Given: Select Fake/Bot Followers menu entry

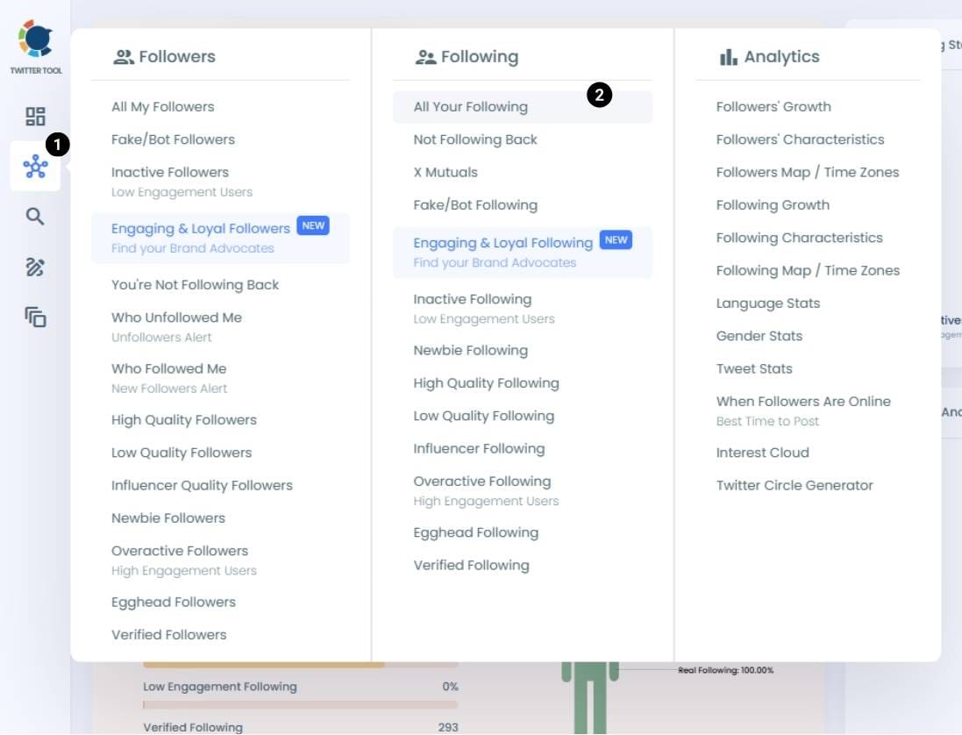Looking at the screenshot, I should tap(173, 139).
